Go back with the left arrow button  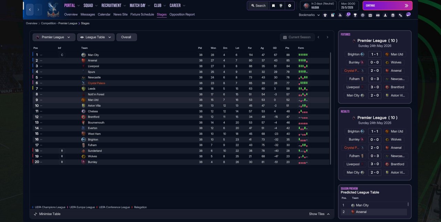point(30,10)
